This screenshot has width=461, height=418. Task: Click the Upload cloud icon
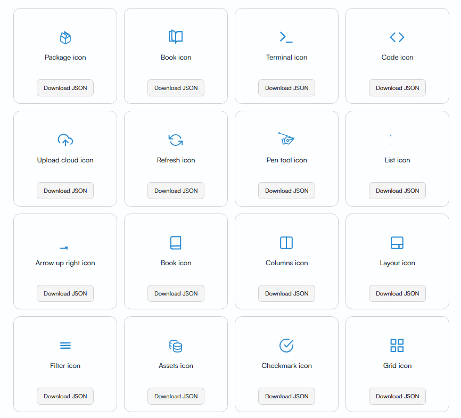point(65,140)
